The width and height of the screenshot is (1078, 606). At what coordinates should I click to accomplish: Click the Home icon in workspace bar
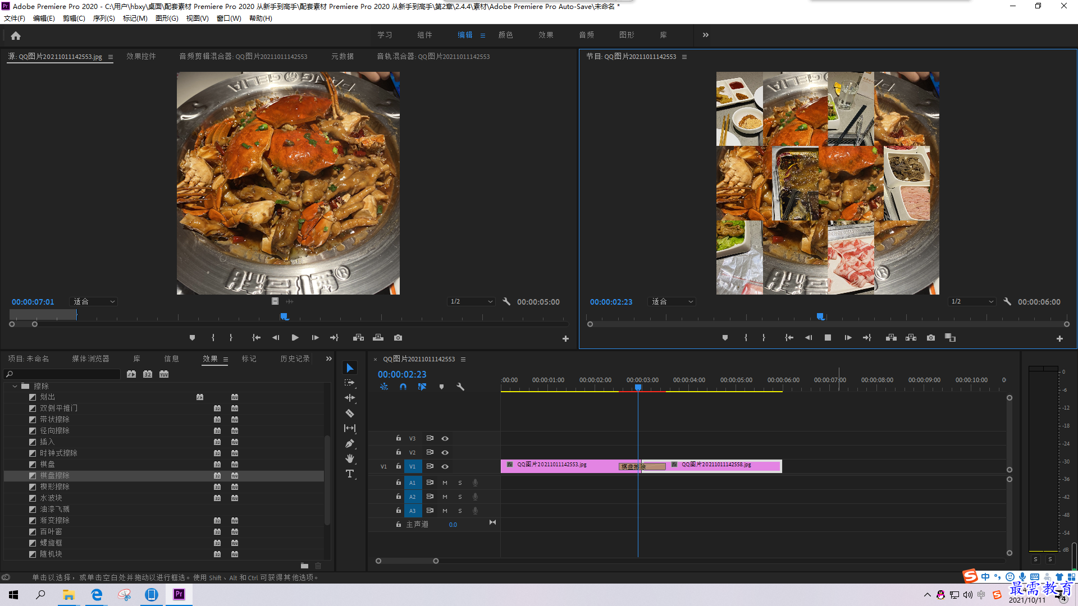click(x=16, y=35)
